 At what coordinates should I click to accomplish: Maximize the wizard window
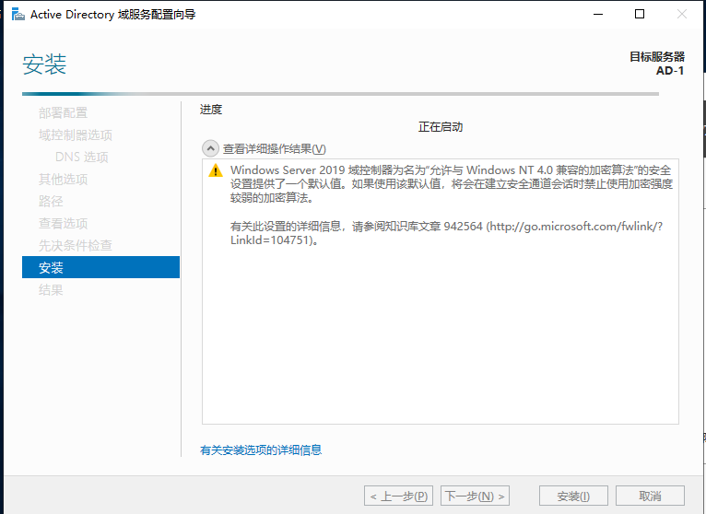pos(640,15)
